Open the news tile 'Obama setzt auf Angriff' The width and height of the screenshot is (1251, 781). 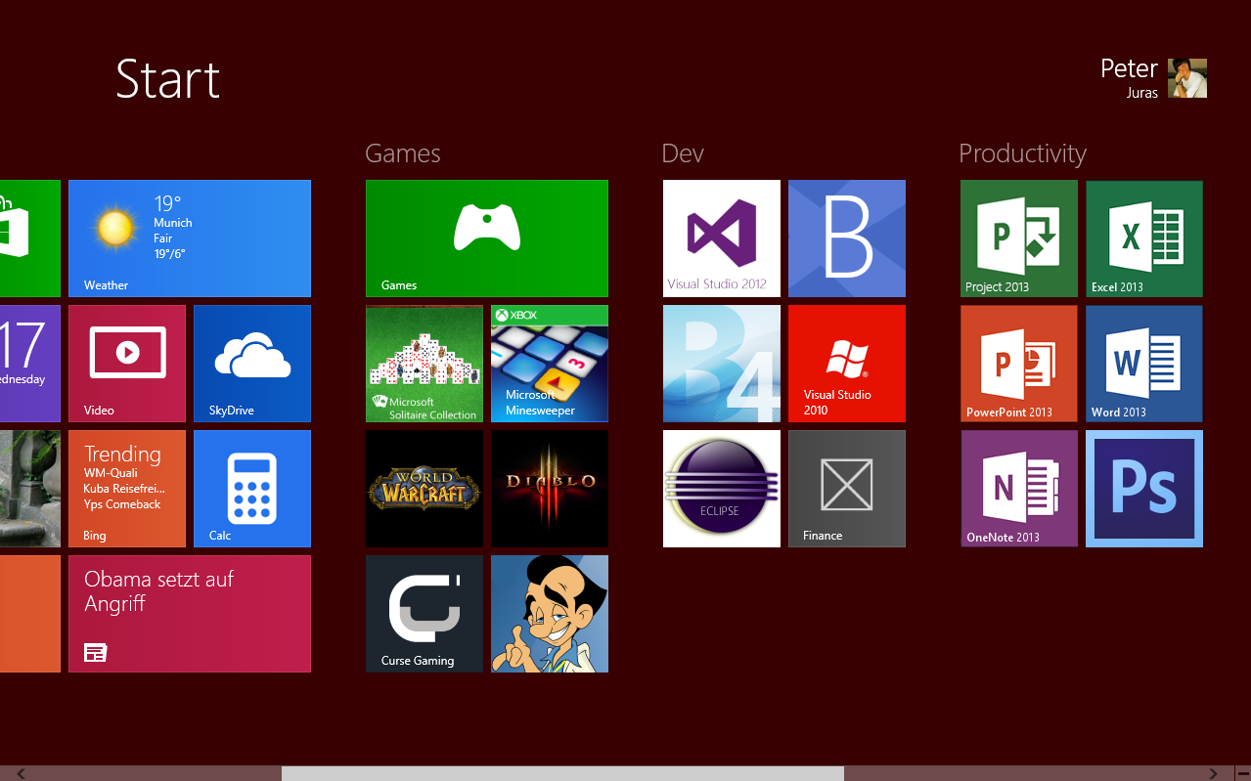pyautogui.click(x=190, y=614)
